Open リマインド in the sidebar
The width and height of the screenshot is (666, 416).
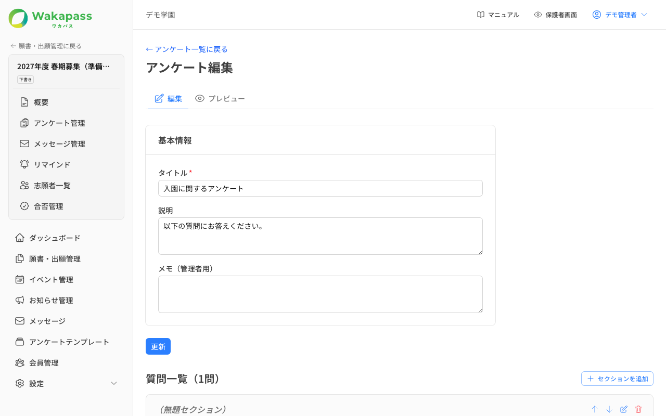click(66, 164)
